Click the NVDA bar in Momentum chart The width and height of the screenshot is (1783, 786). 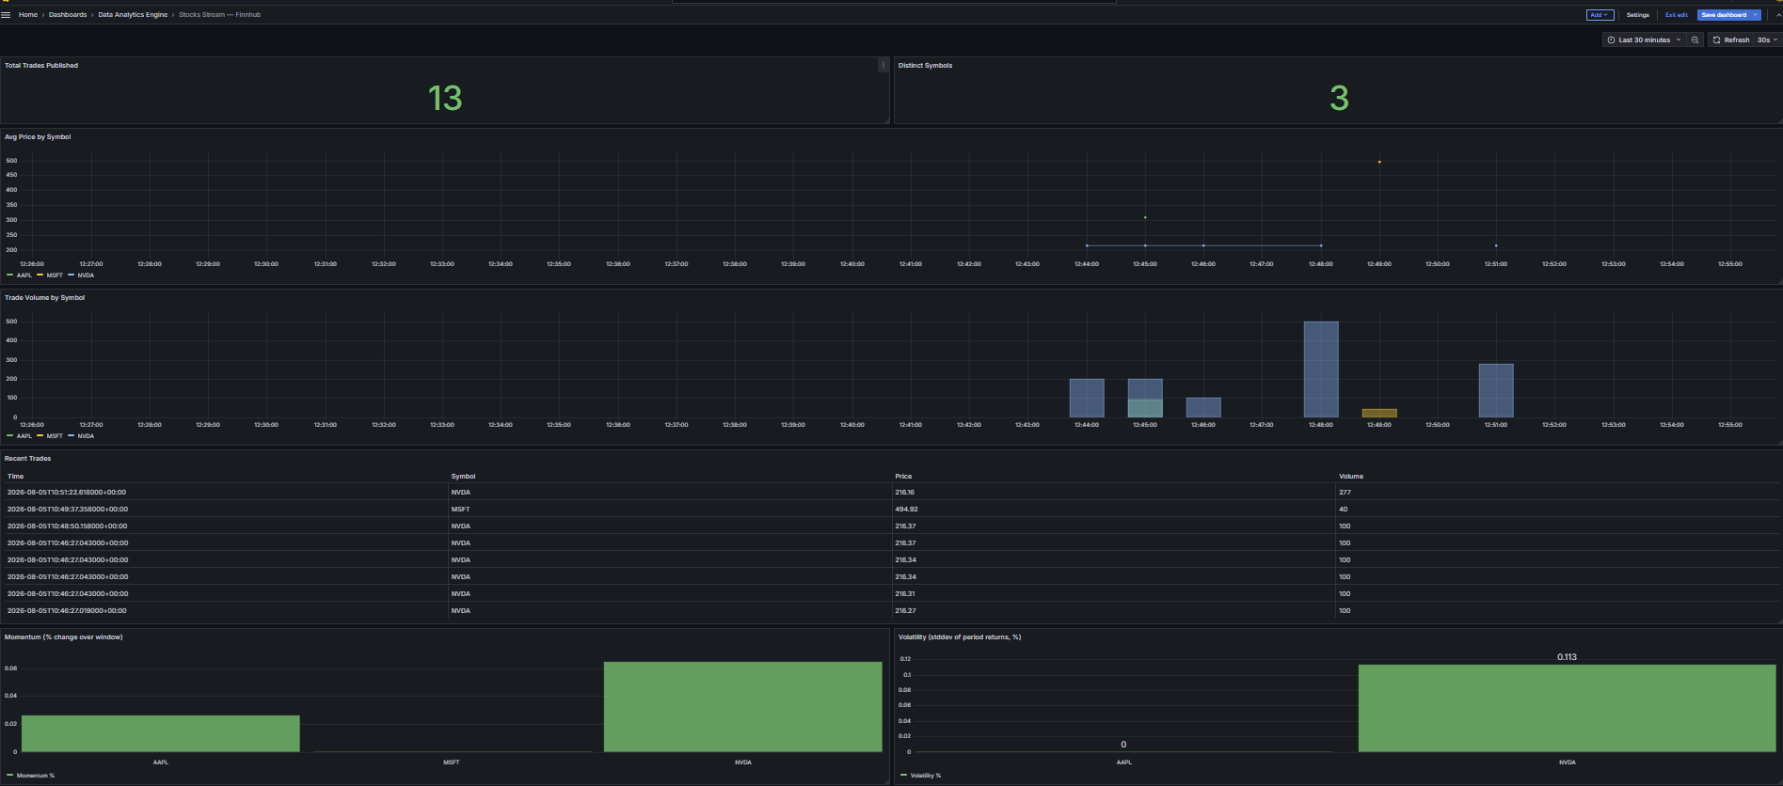point(743,707)
